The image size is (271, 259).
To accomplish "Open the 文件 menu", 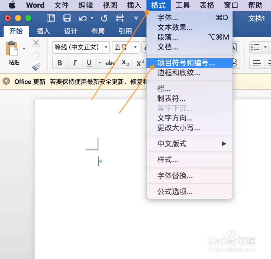I will pos(61,5).
